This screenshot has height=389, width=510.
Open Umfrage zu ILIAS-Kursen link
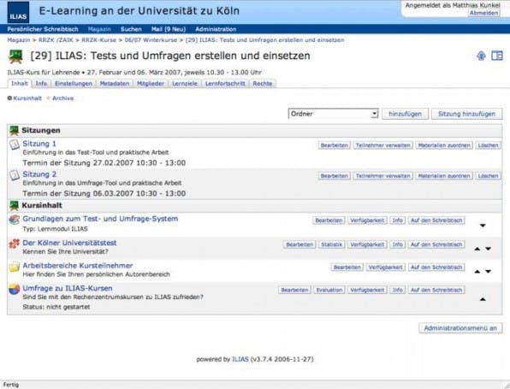click(x=68, y=288)
